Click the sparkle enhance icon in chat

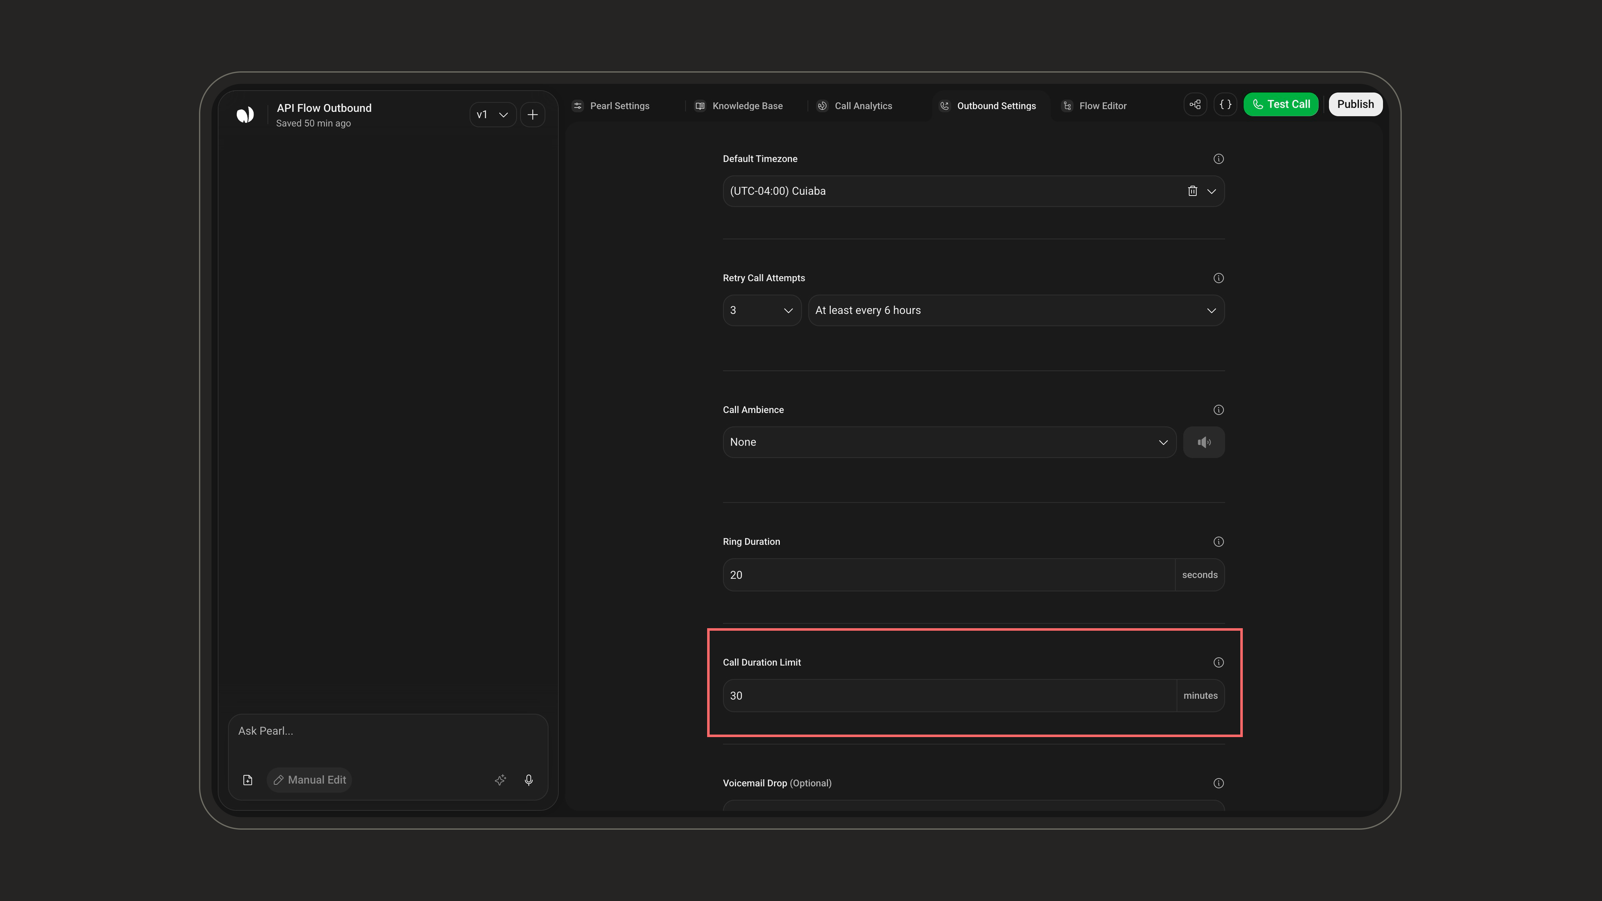[x=500, y=780]
